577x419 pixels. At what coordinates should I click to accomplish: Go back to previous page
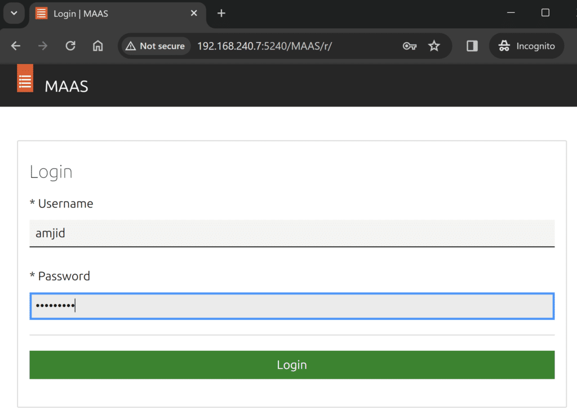[15, 46]
